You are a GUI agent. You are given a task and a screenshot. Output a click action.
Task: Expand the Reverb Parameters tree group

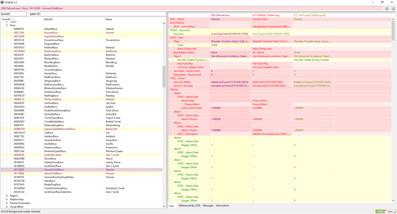pos(7,203)
